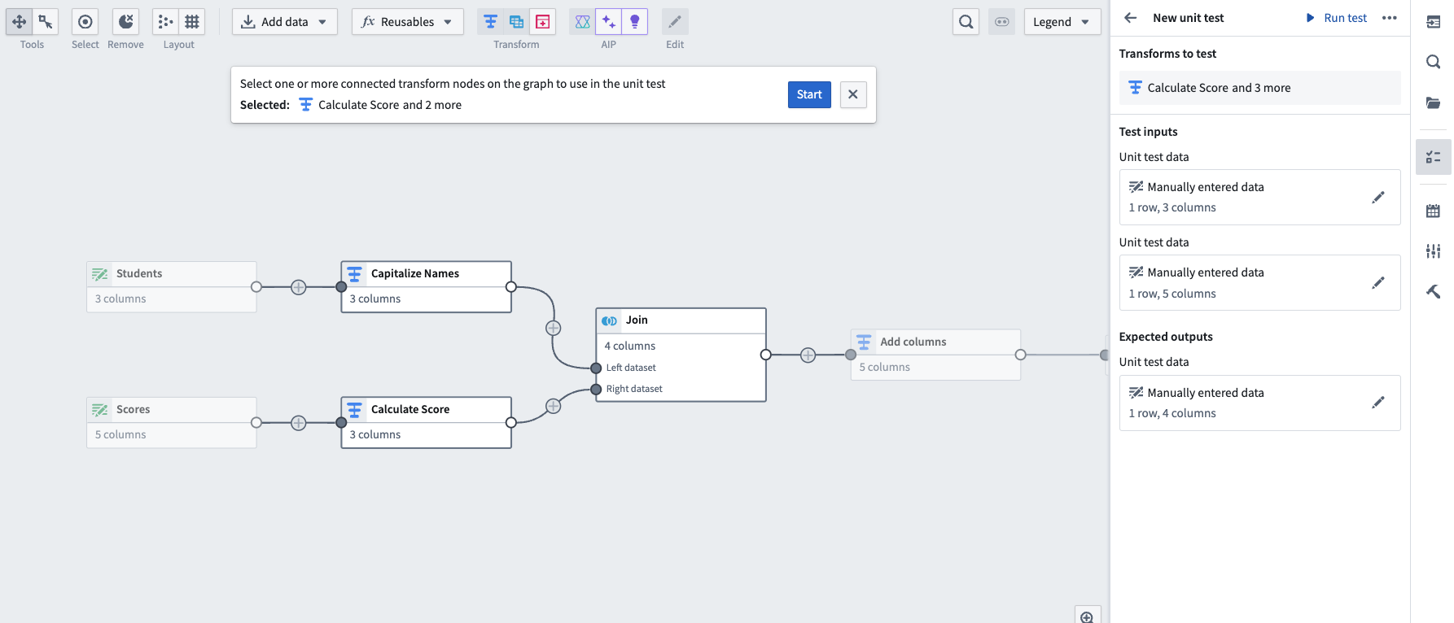The image size is (1454, 623).
Task: Insert node between Students and Capitalize Names
Action: [x=299, y=287]
